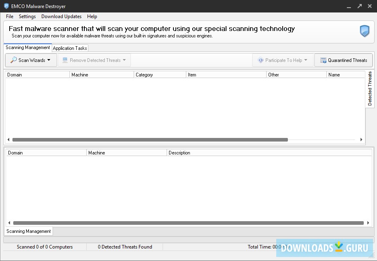
Task: Switch to the Application Tasks tab
Action: pyautogui.click(x=70, y=48)
